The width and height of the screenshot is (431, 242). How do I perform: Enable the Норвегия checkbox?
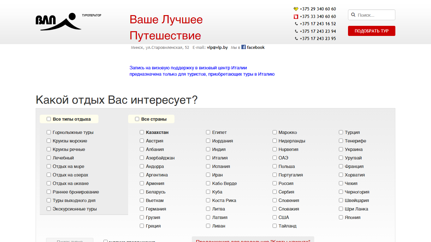click(275, 149)
